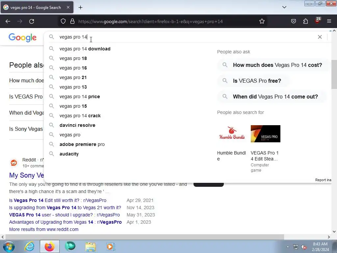Launch Internet Explorer from taskbar
The width and height of the screenshot is (337, 253).
29,246
